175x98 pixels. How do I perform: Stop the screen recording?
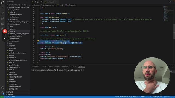(x=5, y=31)
